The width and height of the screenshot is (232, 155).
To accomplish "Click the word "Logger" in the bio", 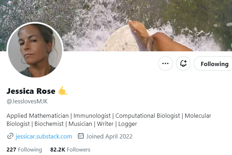I will tap(128, 124).
